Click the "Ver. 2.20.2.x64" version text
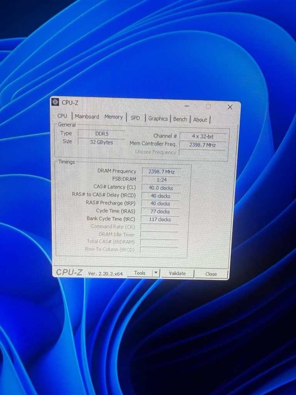The width and height of the screenshot is (296, 395). [105, 273]
